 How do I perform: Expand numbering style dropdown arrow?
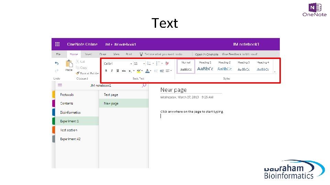click(162, 63)
